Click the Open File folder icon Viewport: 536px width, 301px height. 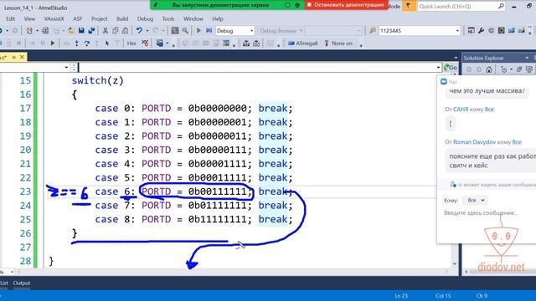click(x=71, y=31)
